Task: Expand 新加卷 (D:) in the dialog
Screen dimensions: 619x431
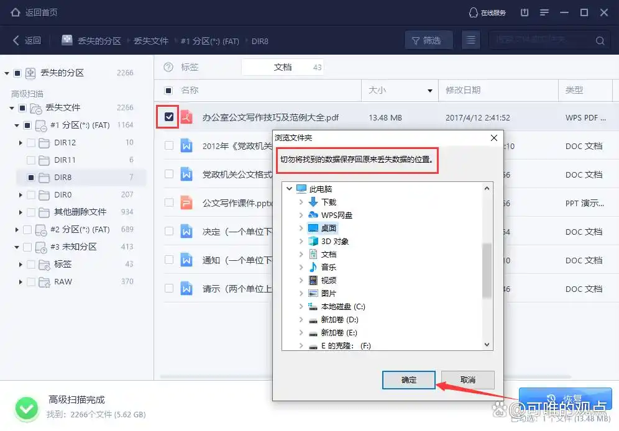Action: click(x=301, y=319)
